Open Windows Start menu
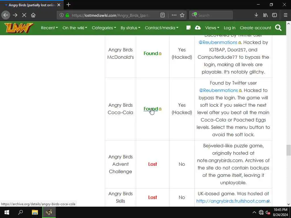This screenshot has height=218, width=291. pyautogui.click(x=7, y=212)
